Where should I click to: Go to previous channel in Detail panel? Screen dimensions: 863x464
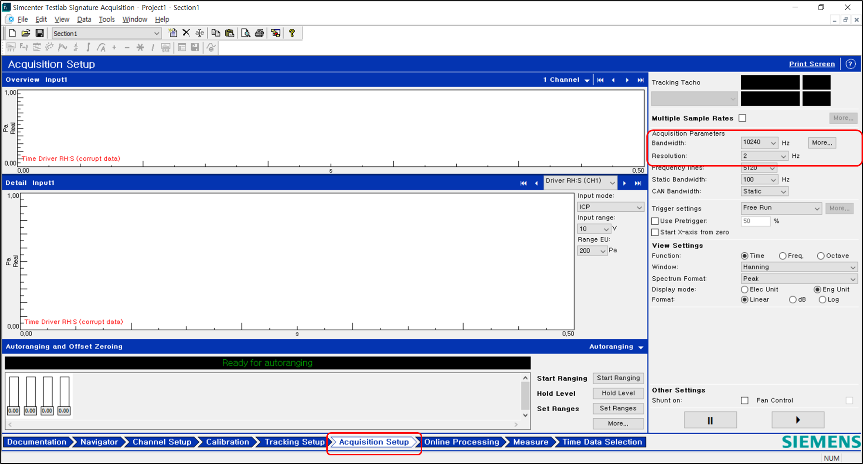[536, 183]
